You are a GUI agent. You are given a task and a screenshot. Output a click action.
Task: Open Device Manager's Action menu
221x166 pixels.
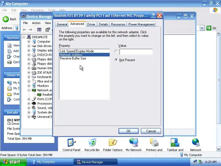click(36, 23)
